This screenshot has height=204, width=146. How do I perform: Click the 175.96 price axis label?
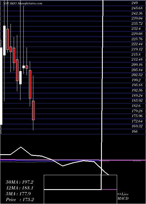click(137, 116)
